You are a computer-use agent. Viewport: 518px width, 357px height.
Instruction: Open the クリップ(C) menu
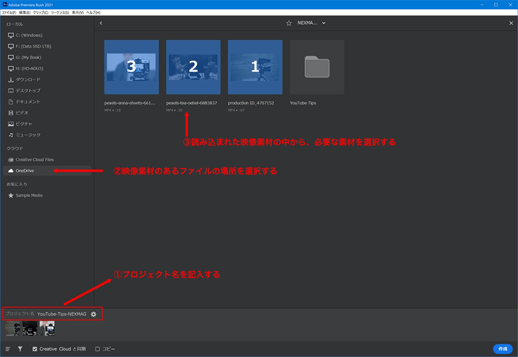pyautogui.click(x=41, y=13)
